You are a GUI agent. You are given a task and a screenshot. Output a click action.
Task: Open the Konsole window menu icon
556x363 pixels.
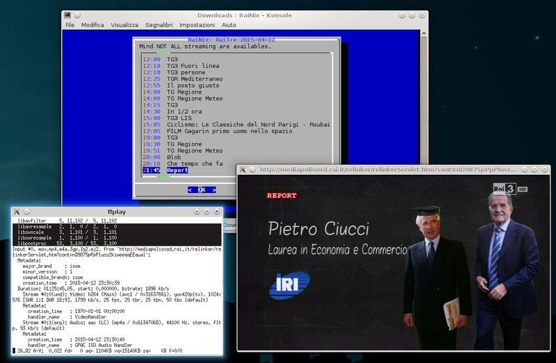tap(67, 15)
